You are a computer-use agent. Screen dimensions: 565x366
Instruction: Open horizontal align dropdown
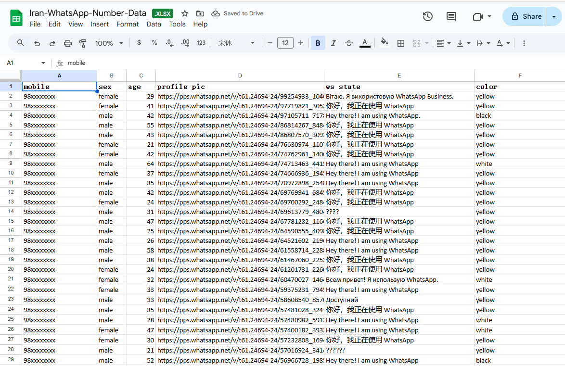pos(444,43)
